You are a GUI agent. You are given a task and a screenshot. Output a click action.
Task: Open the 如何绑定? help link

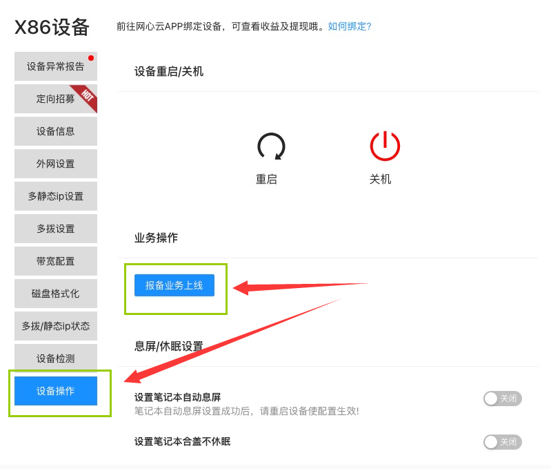350,26
